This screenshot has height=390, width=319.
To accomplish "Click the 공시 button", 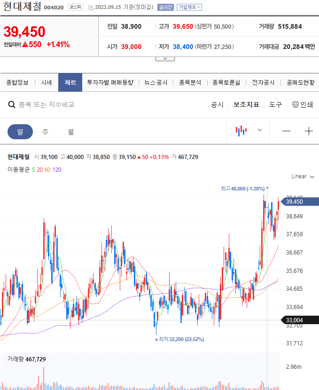I will [x=217, y=104].
